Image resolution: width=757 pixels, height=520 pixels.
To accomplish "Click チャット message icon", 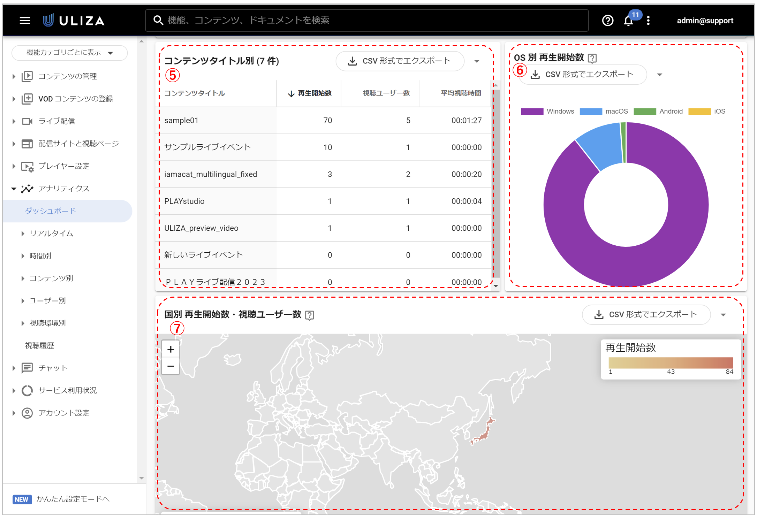I will [x=27, y=368].
